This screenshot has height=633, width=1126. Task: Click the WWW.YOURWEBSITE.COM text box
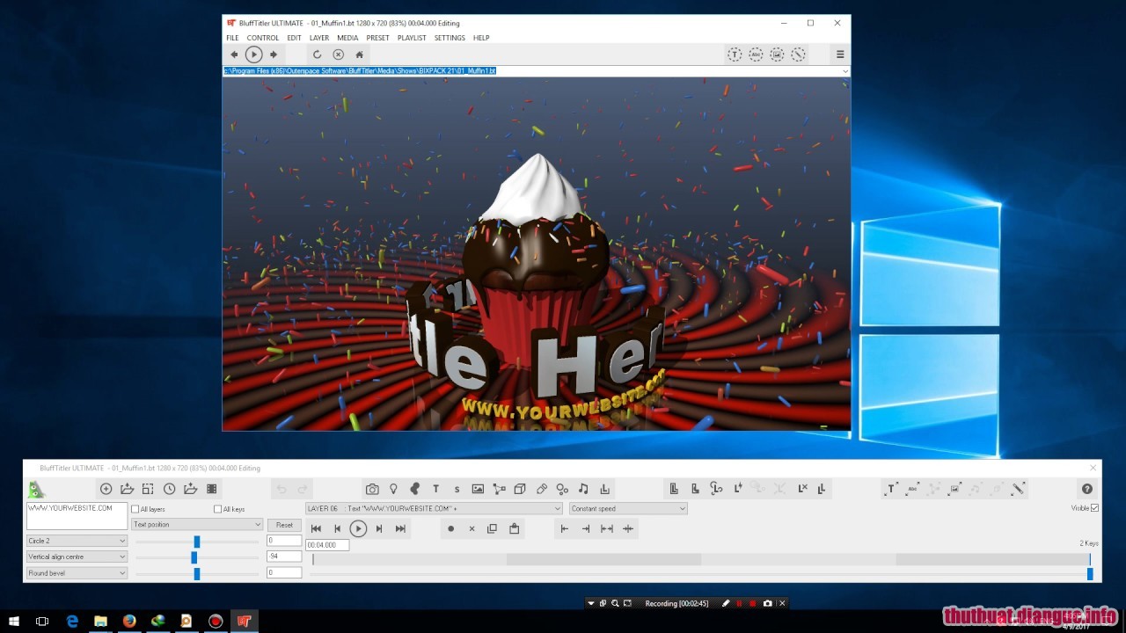tap(77, 516)
